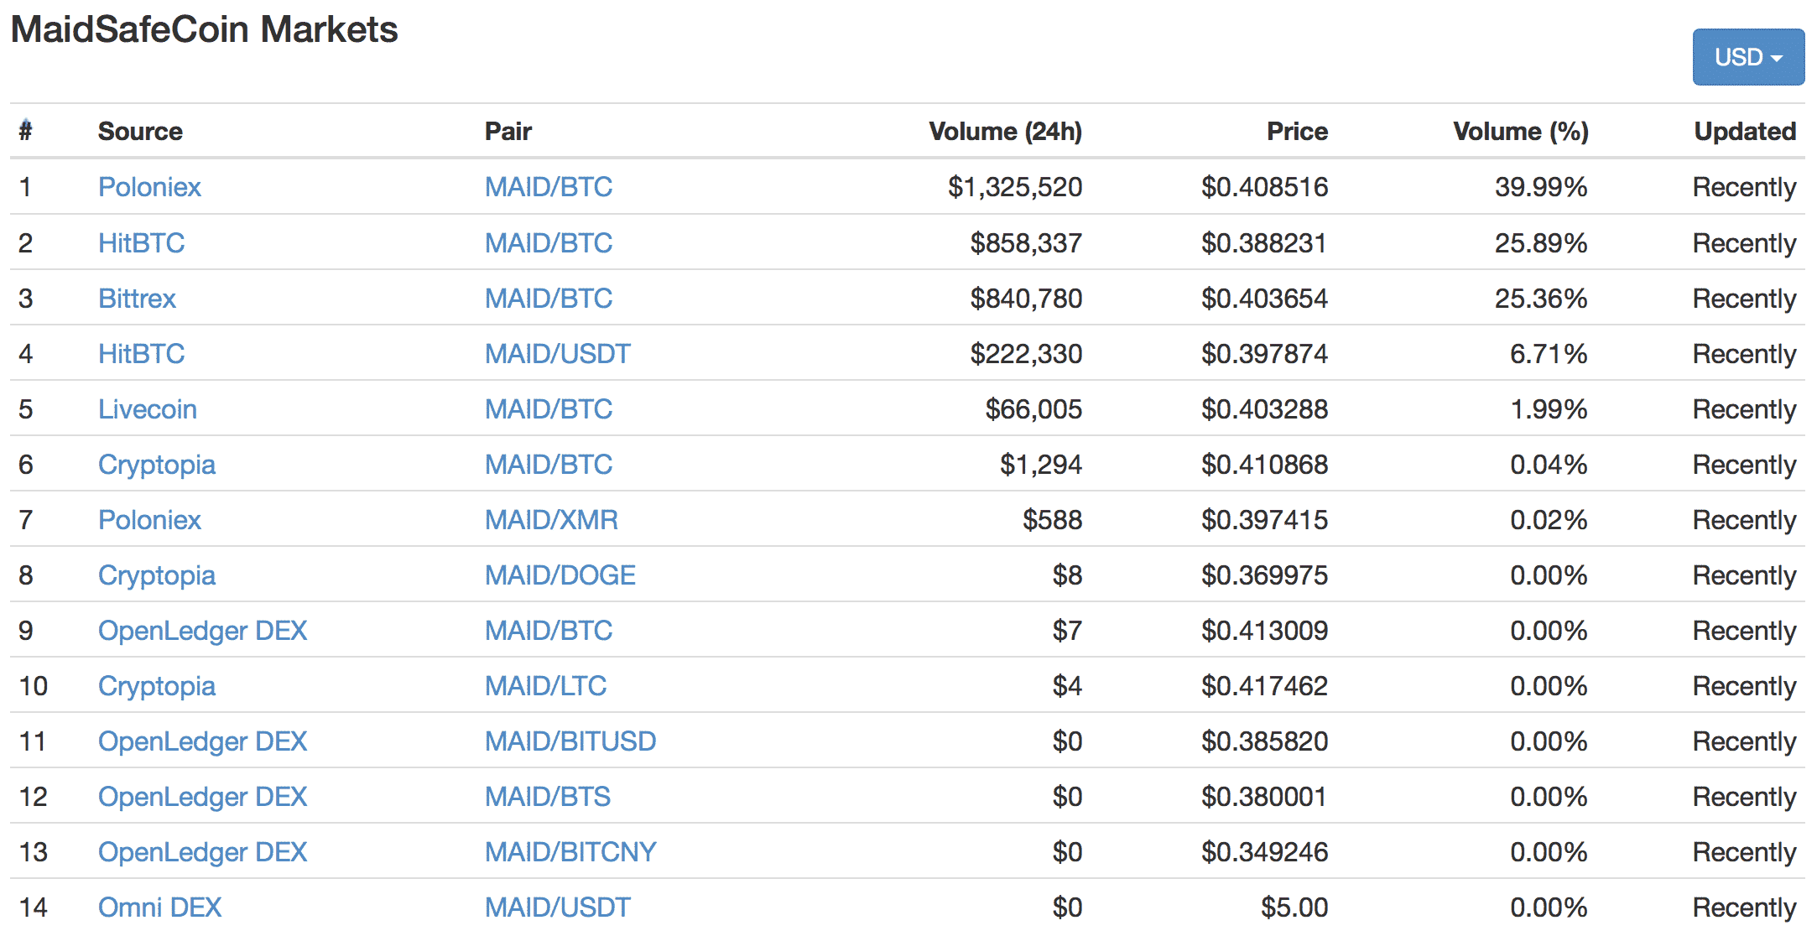Open OpenLedger DEX link in row 9

point(202,630)
